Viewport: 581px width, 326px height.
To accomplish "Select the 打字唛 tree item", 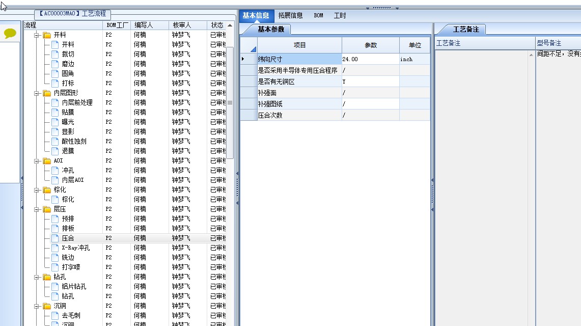I will coord(71,267).
